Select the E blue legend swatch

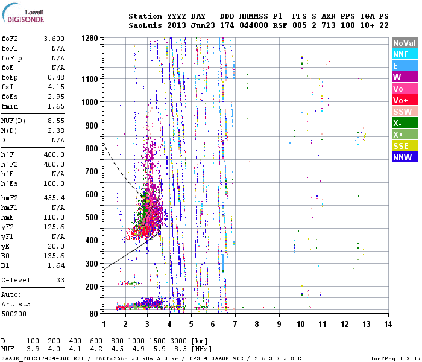click(405, 66)
